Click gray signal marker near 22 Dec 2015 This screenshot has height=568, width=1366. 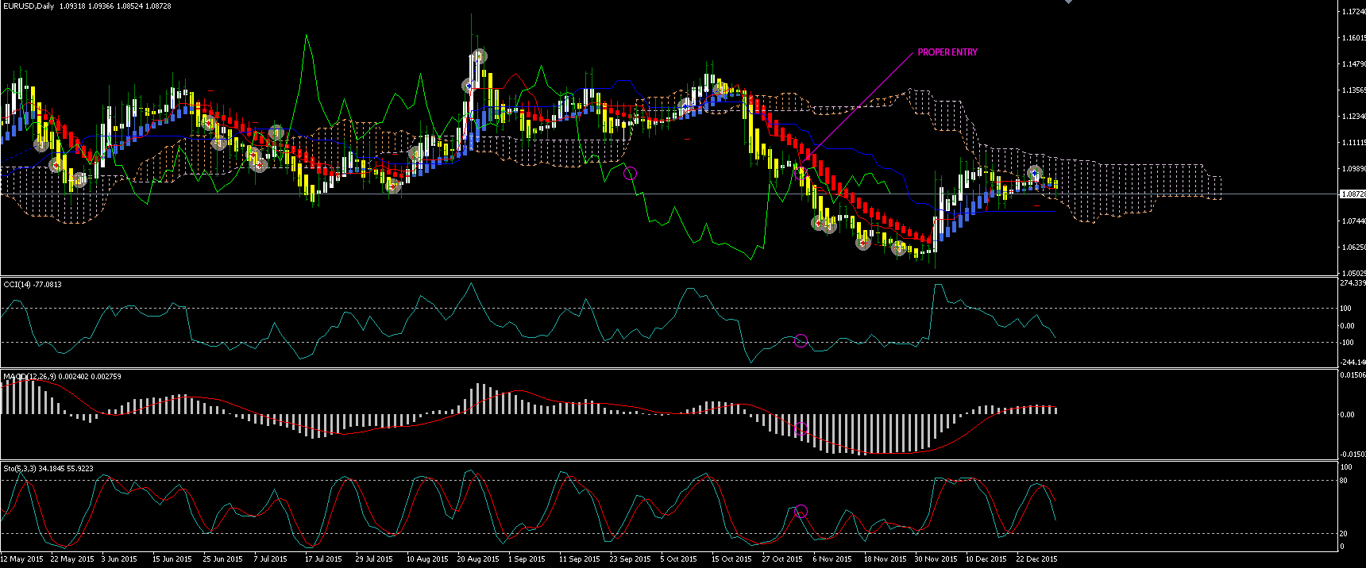pos(1034,173)
